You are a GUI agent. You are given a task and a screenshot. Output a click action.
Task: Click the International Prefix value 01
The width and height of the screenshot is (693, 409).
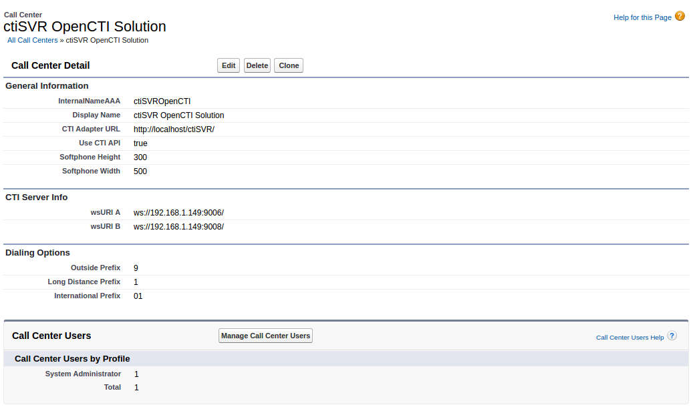click(x=138, y=296)
